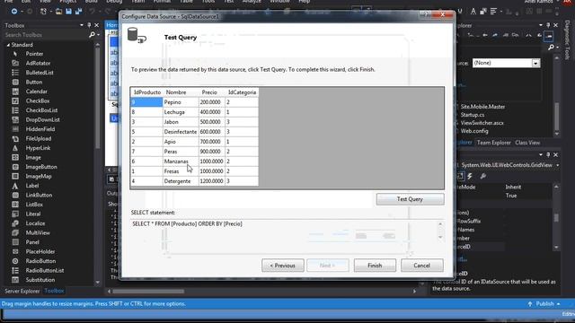Select the Pointer tool in Toolbox

coord(34,54)
